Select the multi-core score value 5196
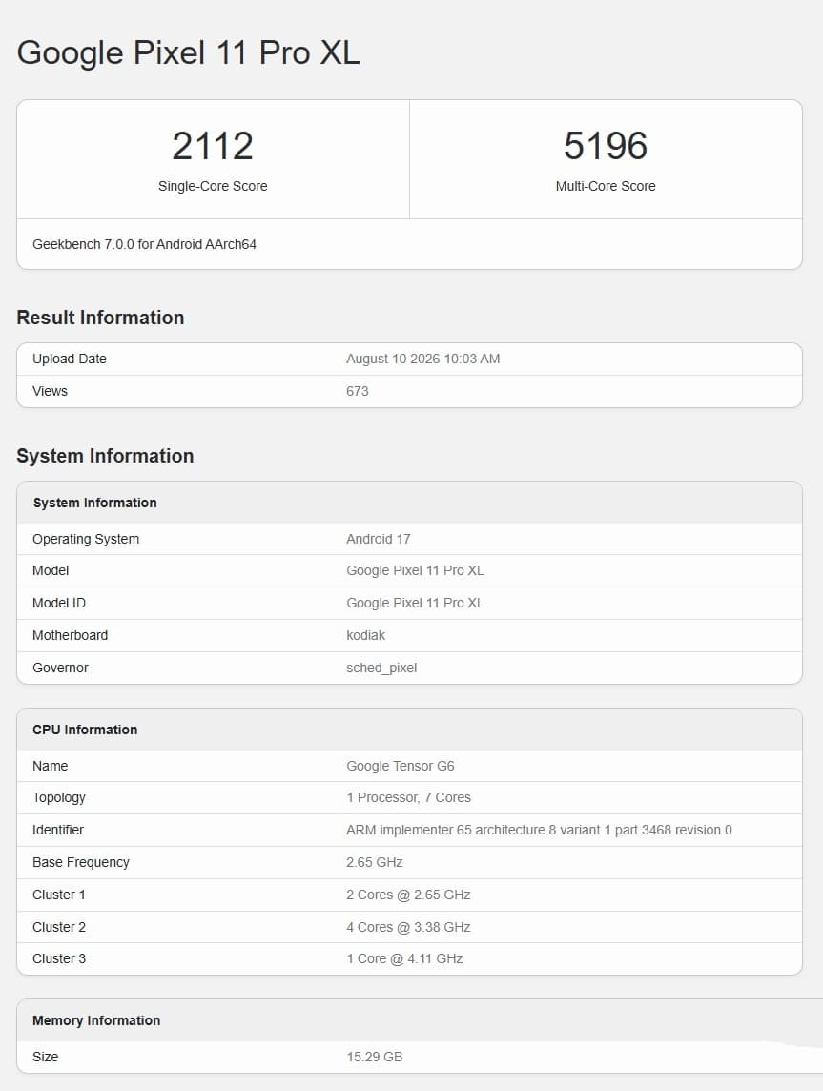 click(x=606, y=146)
